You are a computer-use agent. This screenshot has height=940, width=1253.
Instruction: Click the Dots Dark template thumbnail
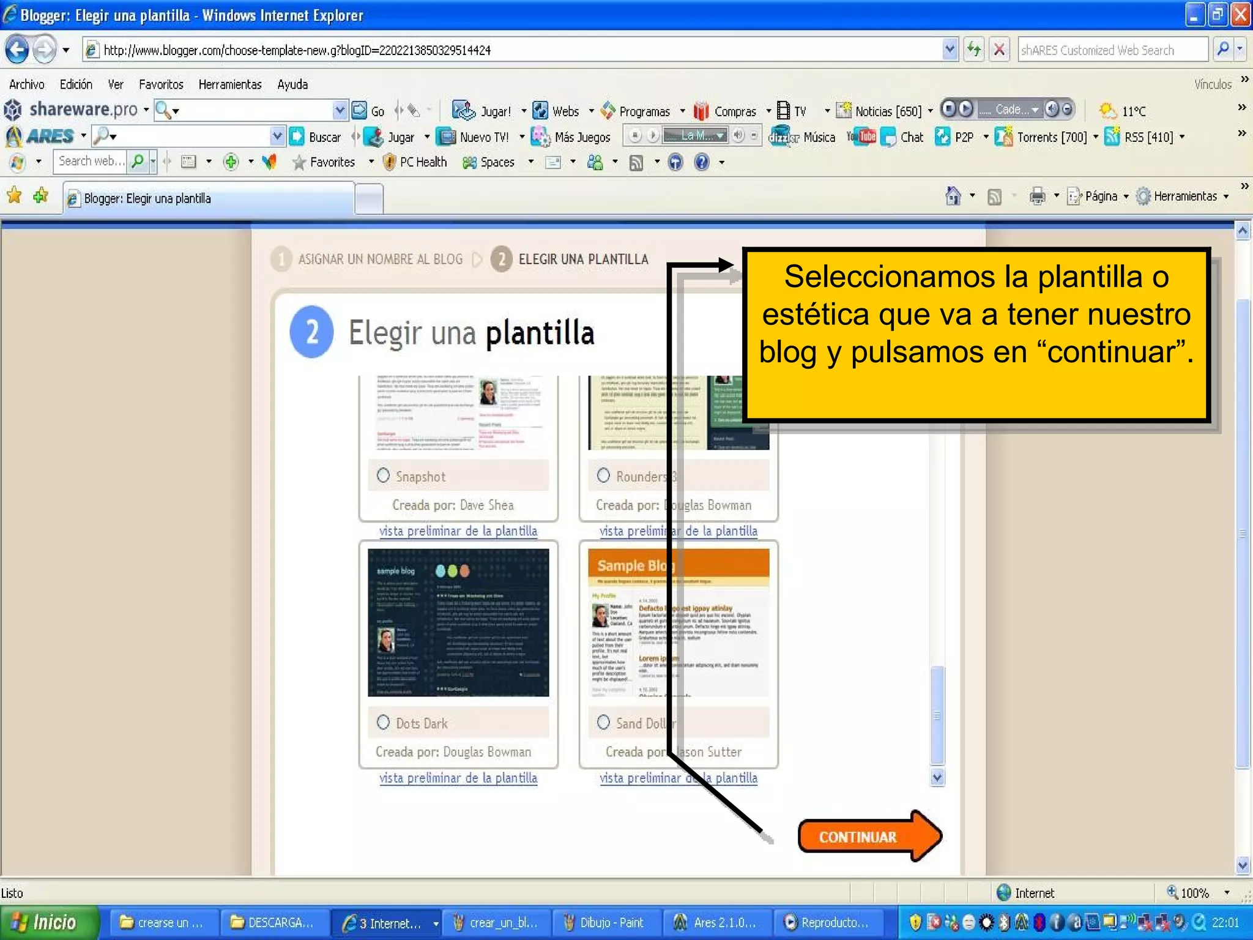tap(458, 622)
